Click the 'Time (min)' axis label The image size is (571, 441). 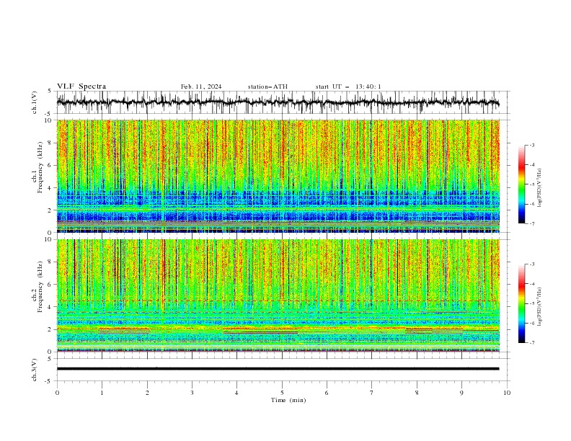click(x=288, y=400)
